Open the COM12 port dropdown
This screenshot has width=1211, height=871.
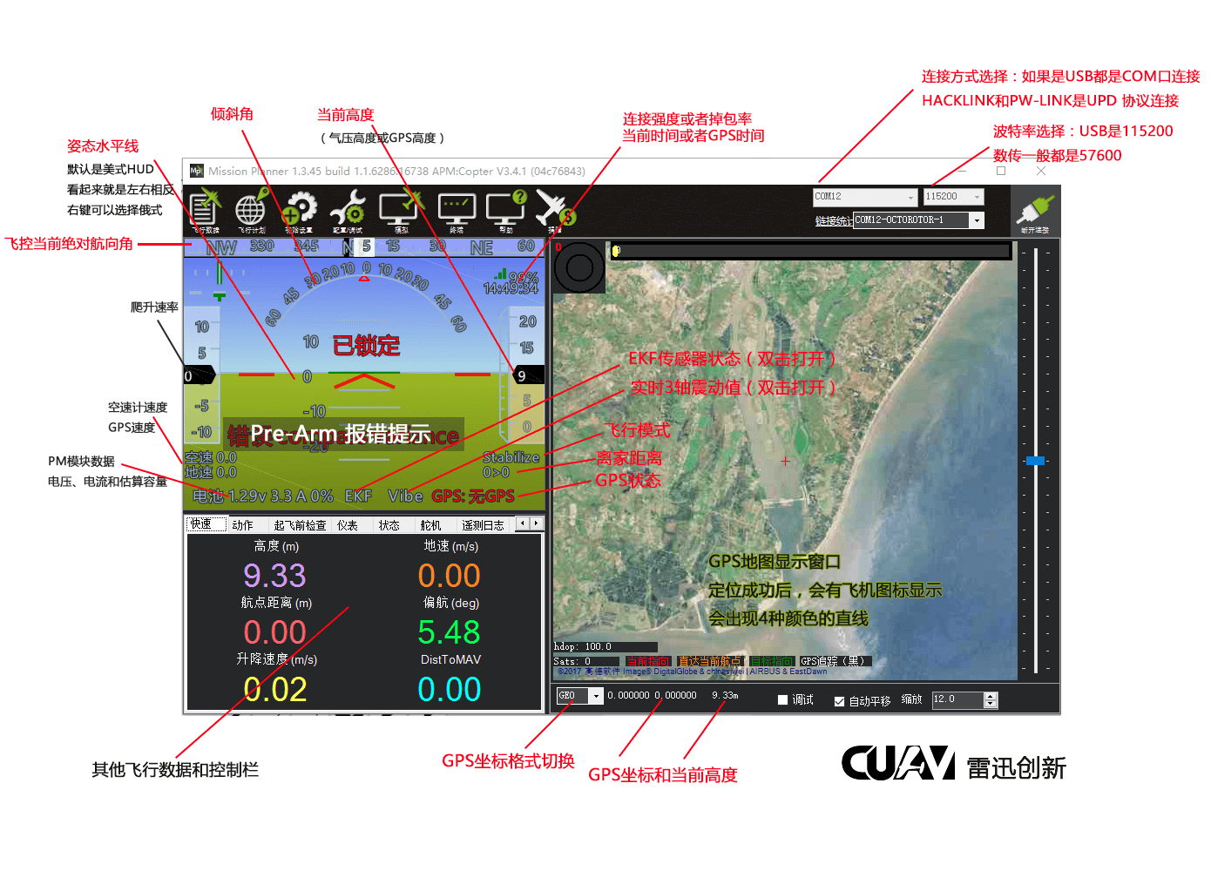865,197
